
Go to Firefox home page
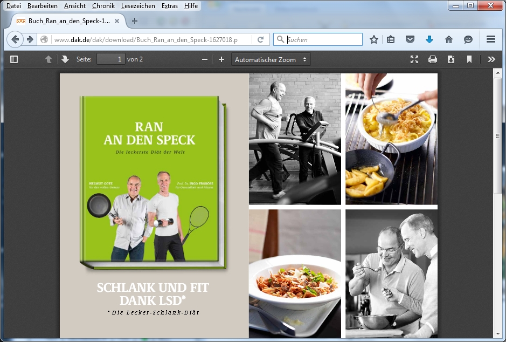tap(448, 39)
